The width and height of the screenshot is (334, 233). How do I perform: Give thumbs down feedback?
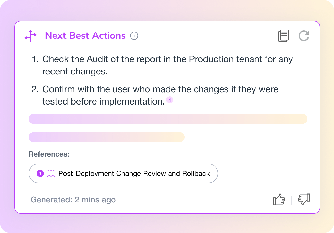pyautogui.click(x=304, y=199)
